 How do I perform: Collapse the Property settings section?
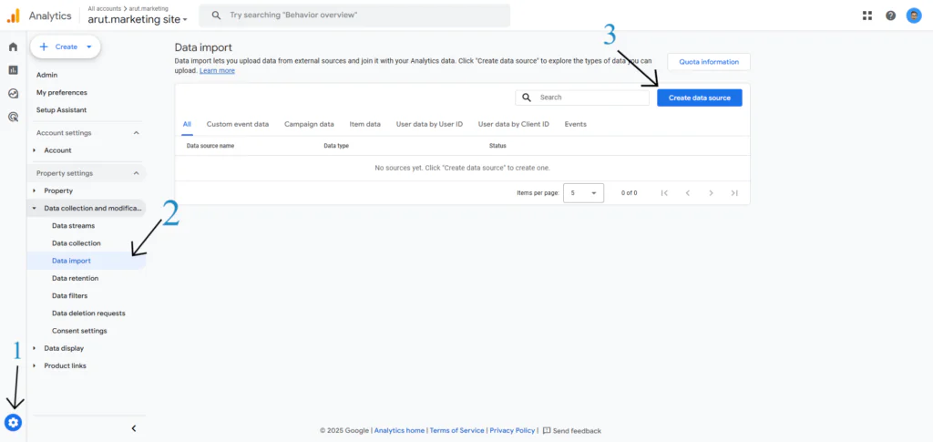[x=137, y=173]
